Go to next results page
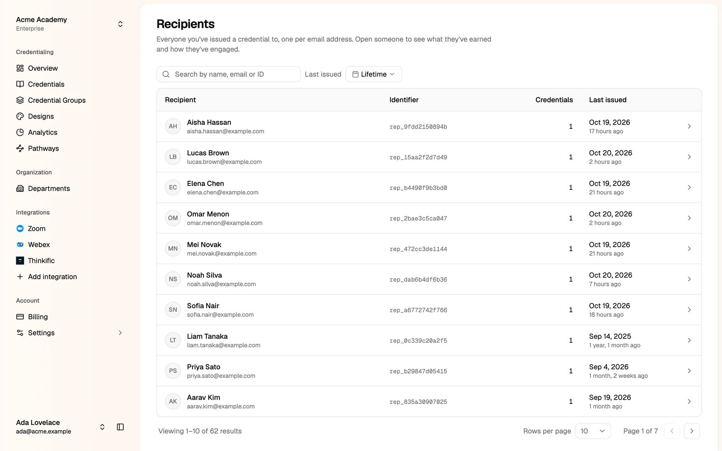 [692, 431]
